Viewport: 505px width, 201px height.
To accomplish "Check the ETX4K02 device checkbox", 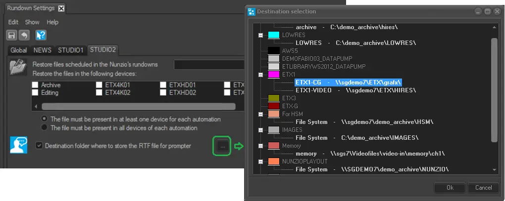I will click(100, 92).
